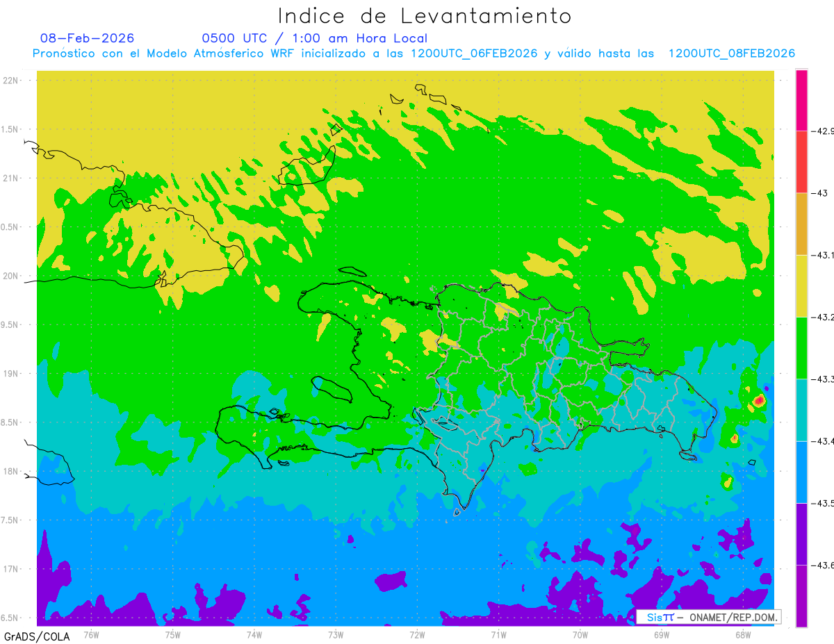Click the purple legend swatch between -43.5 and -43.6

click(x=801, y=534)
